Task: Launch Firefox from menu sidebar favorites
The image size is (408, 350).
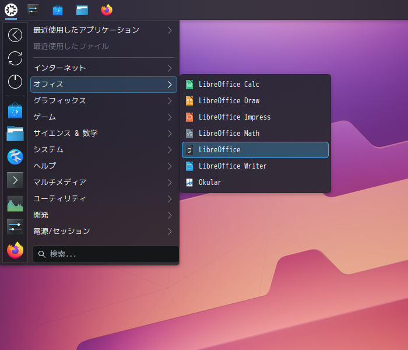Action: 15,250
